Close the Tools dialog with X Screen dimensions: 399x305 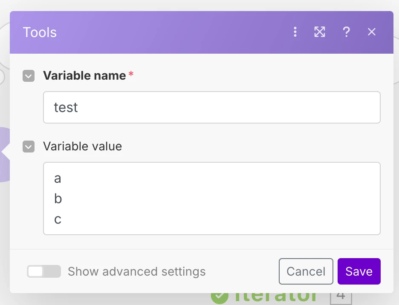[x=372, y=32]
